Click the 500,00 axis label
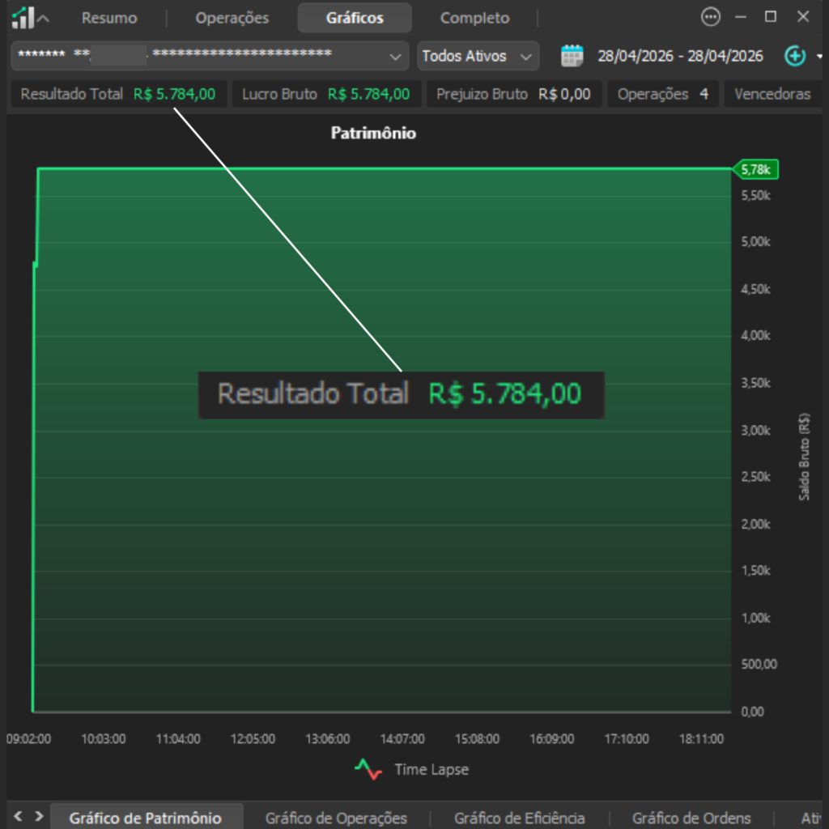 coord(759,665)
